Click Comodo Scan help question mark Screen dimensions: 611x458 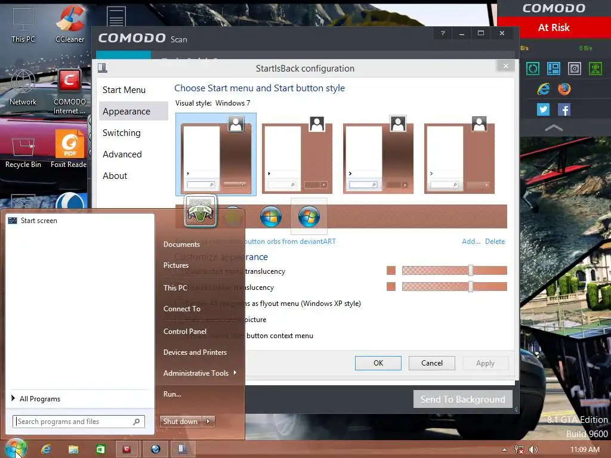click(x=443, y=33)
